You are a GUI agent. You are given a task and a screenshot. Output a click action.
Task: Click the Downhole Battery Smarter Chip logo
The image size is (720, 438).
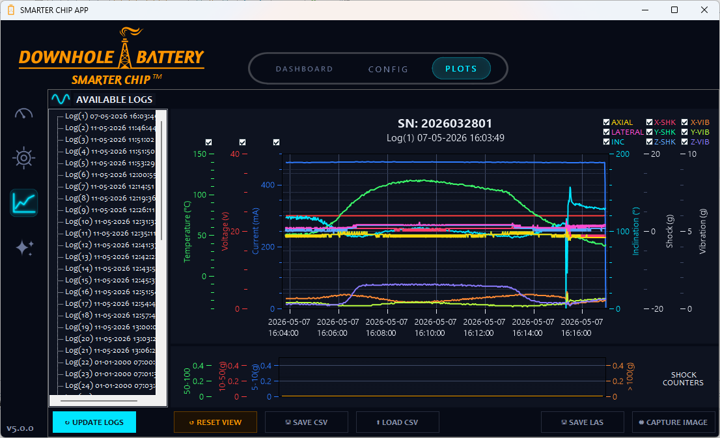(x=111, y=57)
